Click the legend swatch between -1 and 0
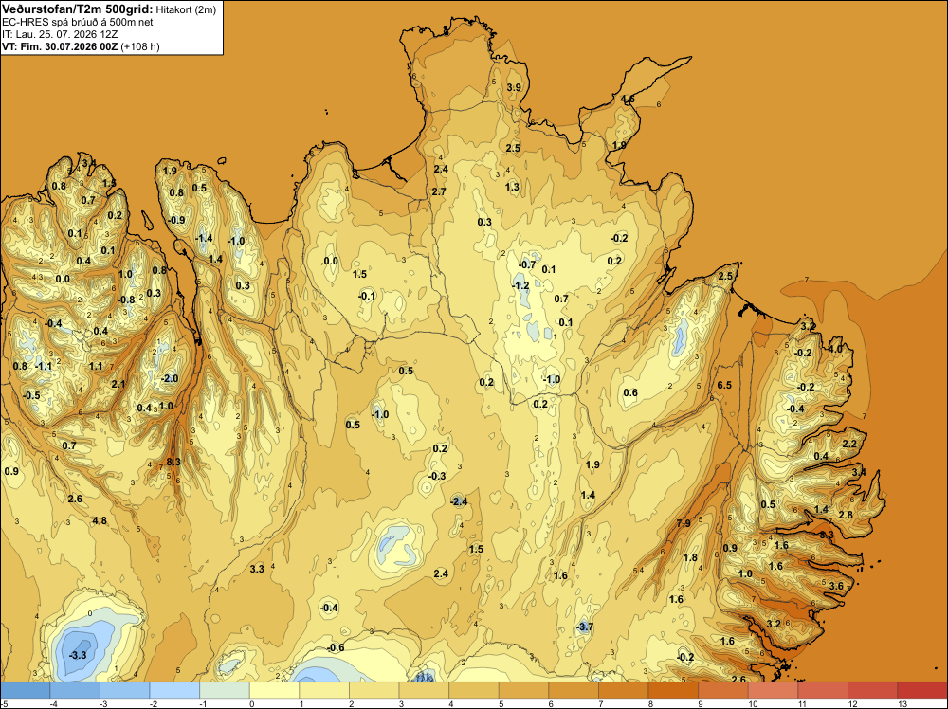 point(225,690)
